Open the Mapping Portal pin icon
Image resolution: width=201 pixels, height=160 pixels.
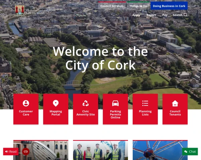(56, 103)
